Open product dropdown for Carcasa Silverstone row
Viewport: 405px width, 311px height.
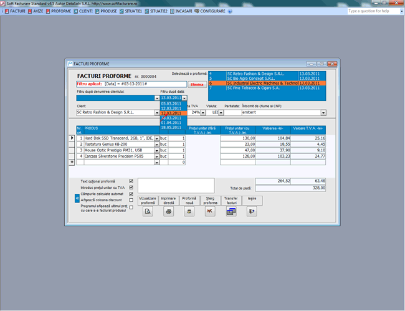(x=156, y=156)
